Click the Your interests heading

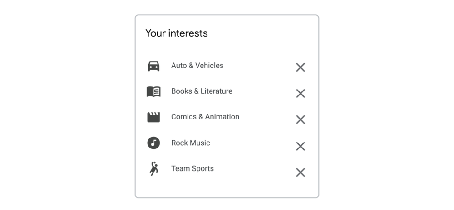pyautogui.click(x=176, y=33)
